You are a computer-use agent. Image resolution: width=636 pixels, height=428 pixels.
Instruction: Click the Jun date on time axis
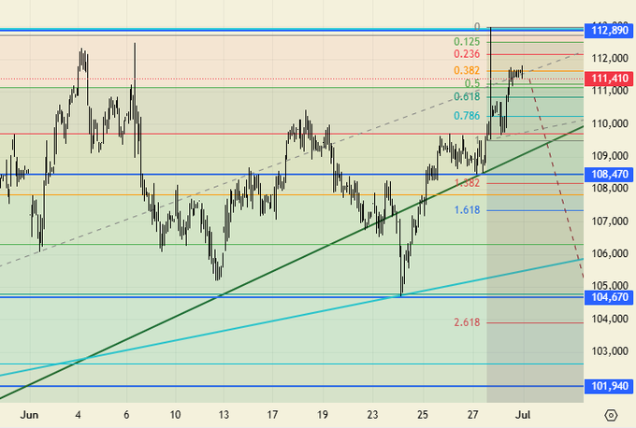pyautogui.click(x=30, y=413)
